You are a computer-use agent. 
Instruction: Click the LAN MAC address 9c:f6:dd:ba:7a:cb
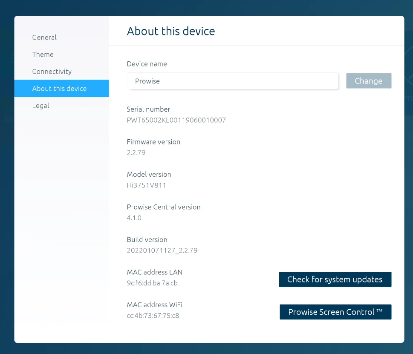coord(152,283)
